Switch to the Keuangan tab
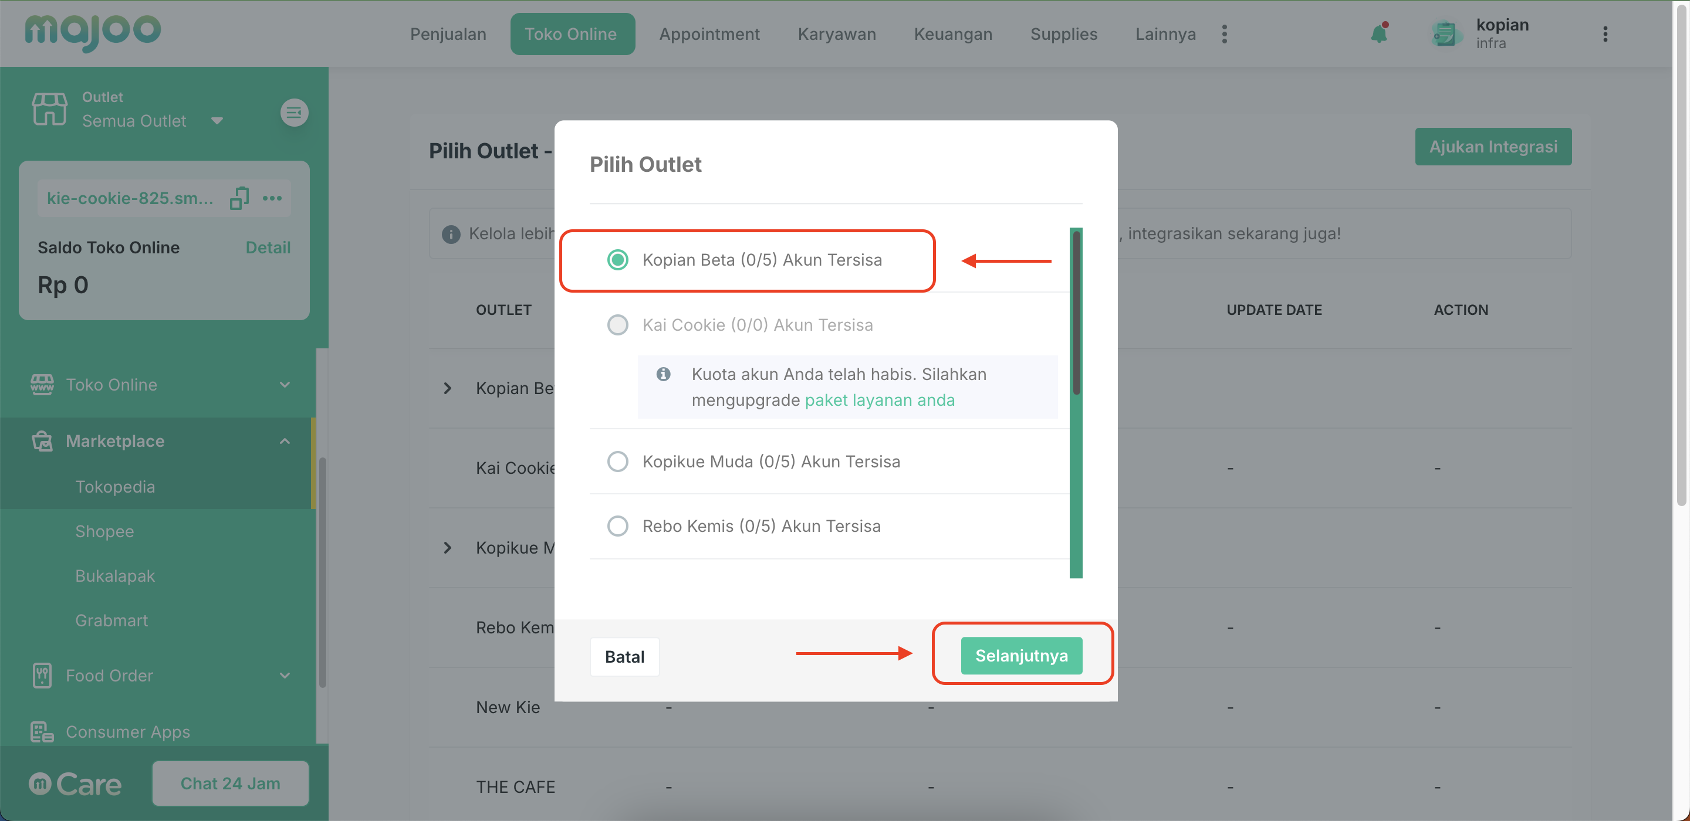 tap(952, 34)
